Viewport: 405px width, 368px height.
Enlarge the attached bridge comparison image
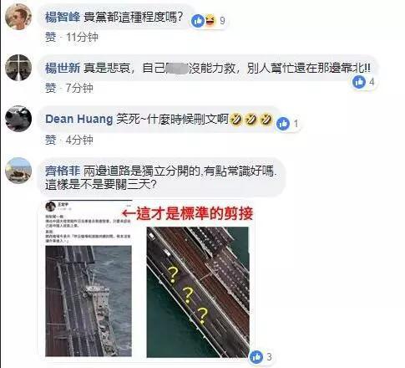click(x=148, y=279)
